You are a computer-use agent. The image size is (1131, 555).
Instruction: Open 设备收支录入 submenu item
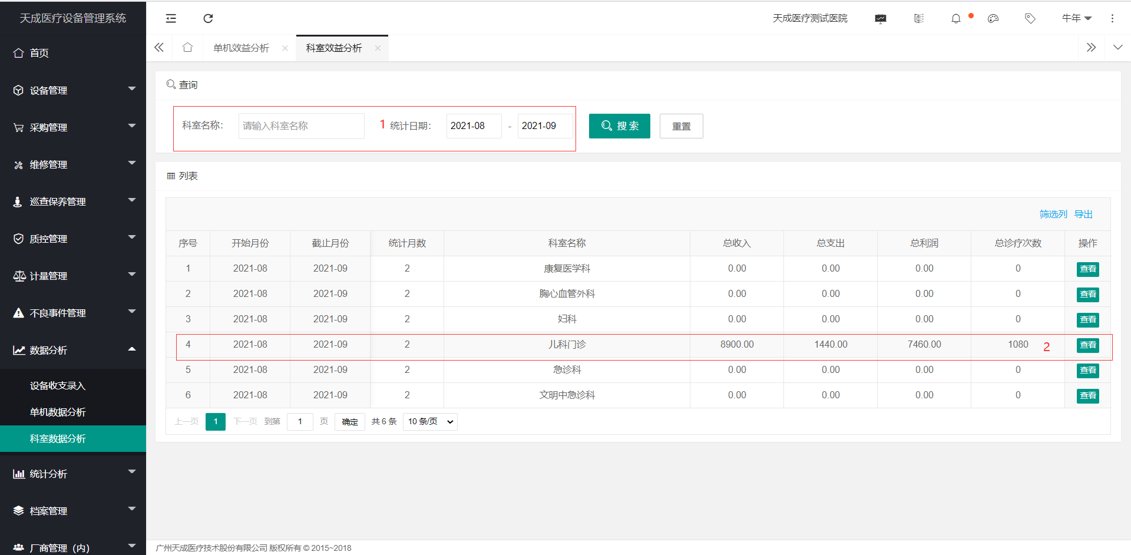(x=73, y=386)
